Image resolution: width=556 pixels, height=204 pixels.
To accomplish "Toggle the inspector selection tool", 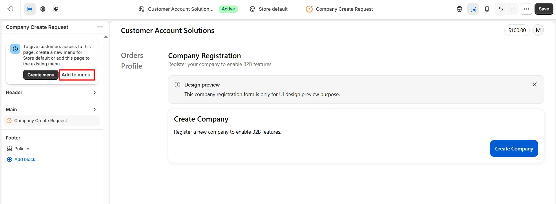I will (473, 9).
